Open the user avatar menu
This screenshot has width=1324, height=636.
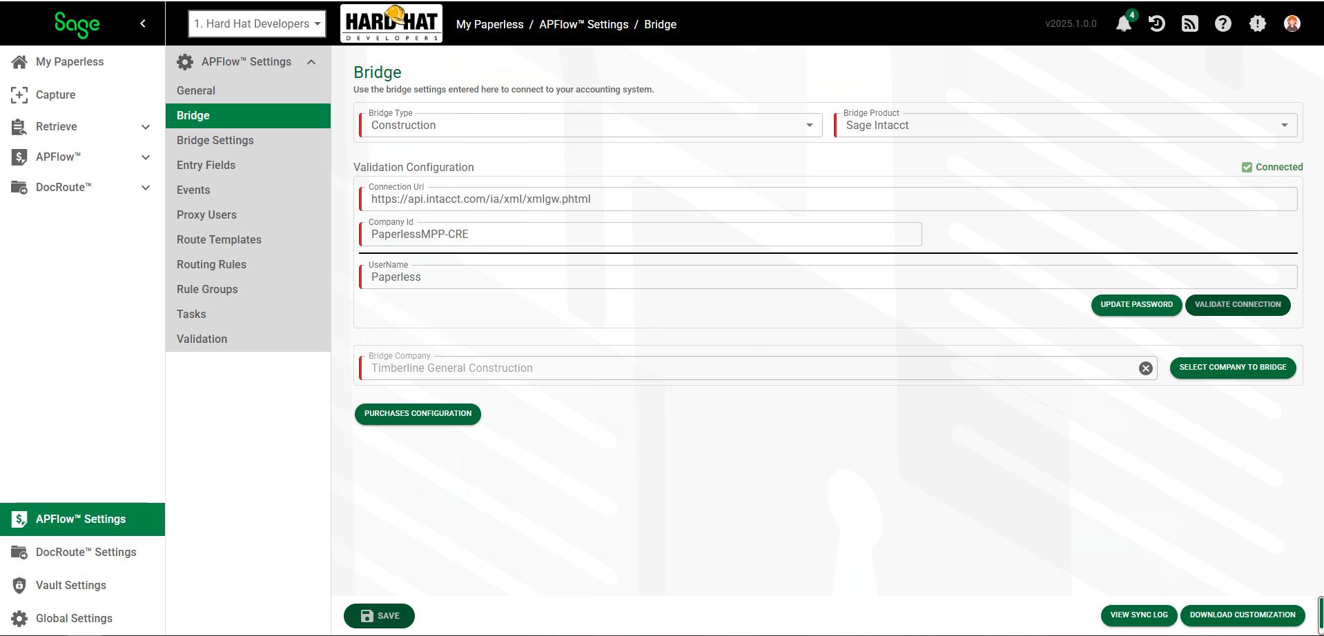pyautogui.click(x=1292, y=23)
